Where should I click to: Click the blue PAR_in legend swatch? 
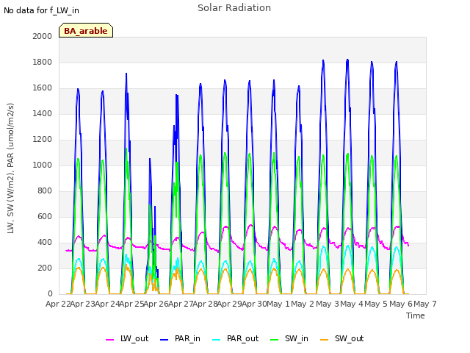click(x=164, y=340)
